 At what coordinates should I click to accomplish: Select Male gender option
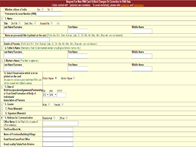(49, 105)
